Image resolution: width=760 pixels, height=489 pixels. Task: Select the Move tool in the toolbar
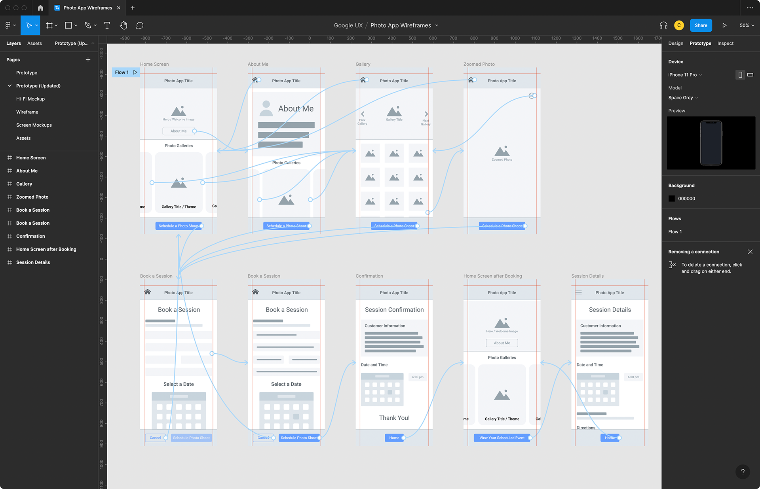coord(29,25)
